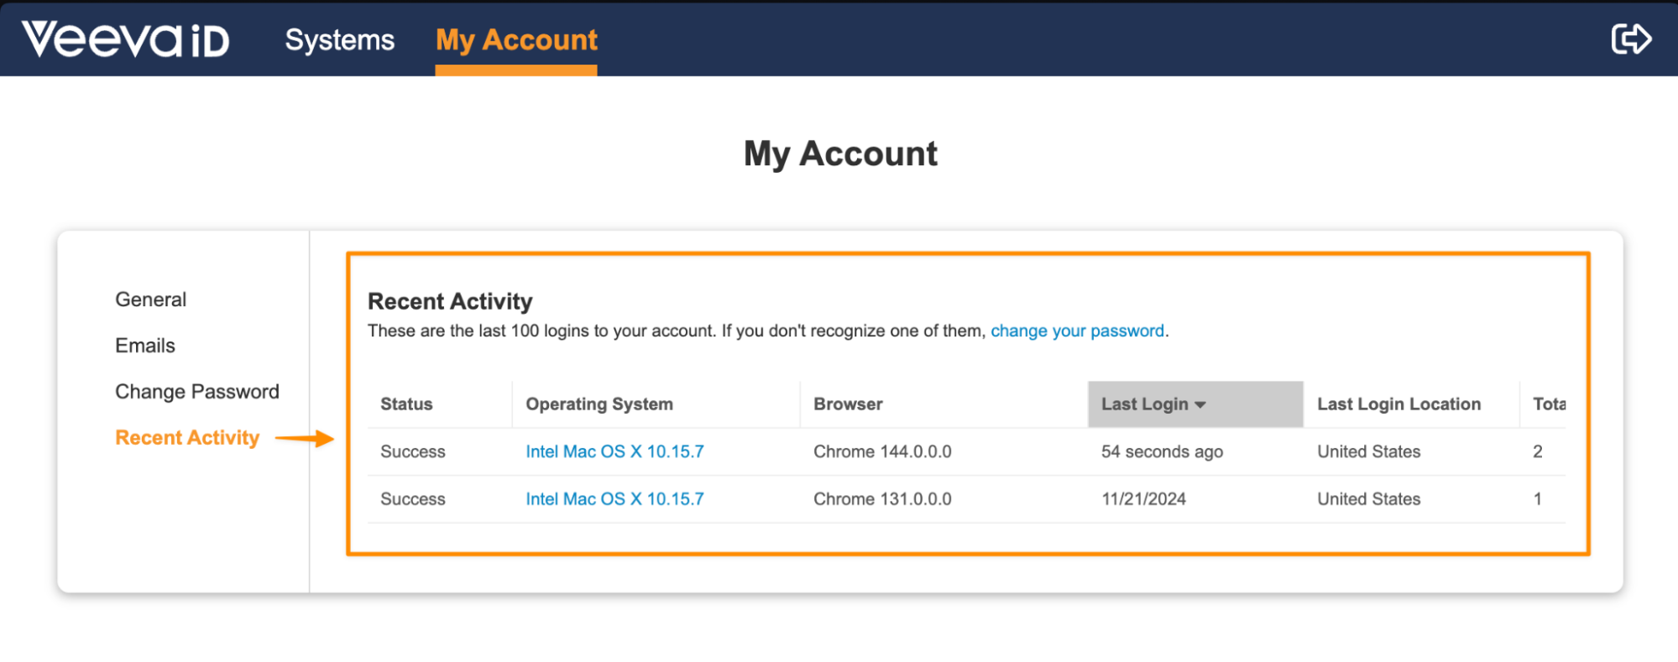Click the partially visible Total column header
Screen dimensions: 1678x662
pos(1549,404)
